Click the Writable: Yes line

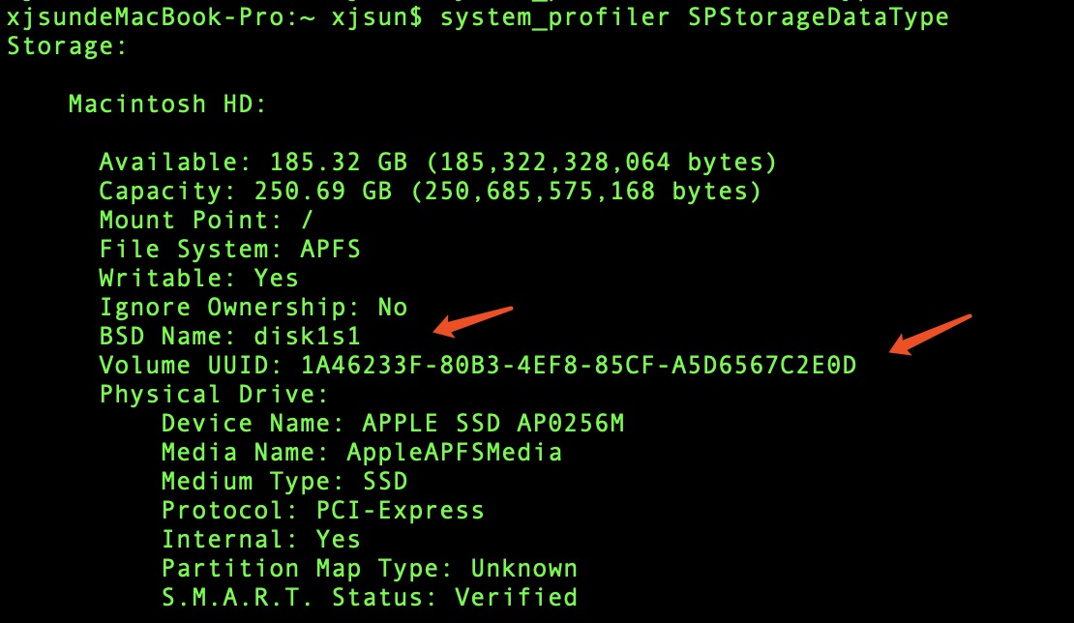pyautogui.click(x=198, y=278)
